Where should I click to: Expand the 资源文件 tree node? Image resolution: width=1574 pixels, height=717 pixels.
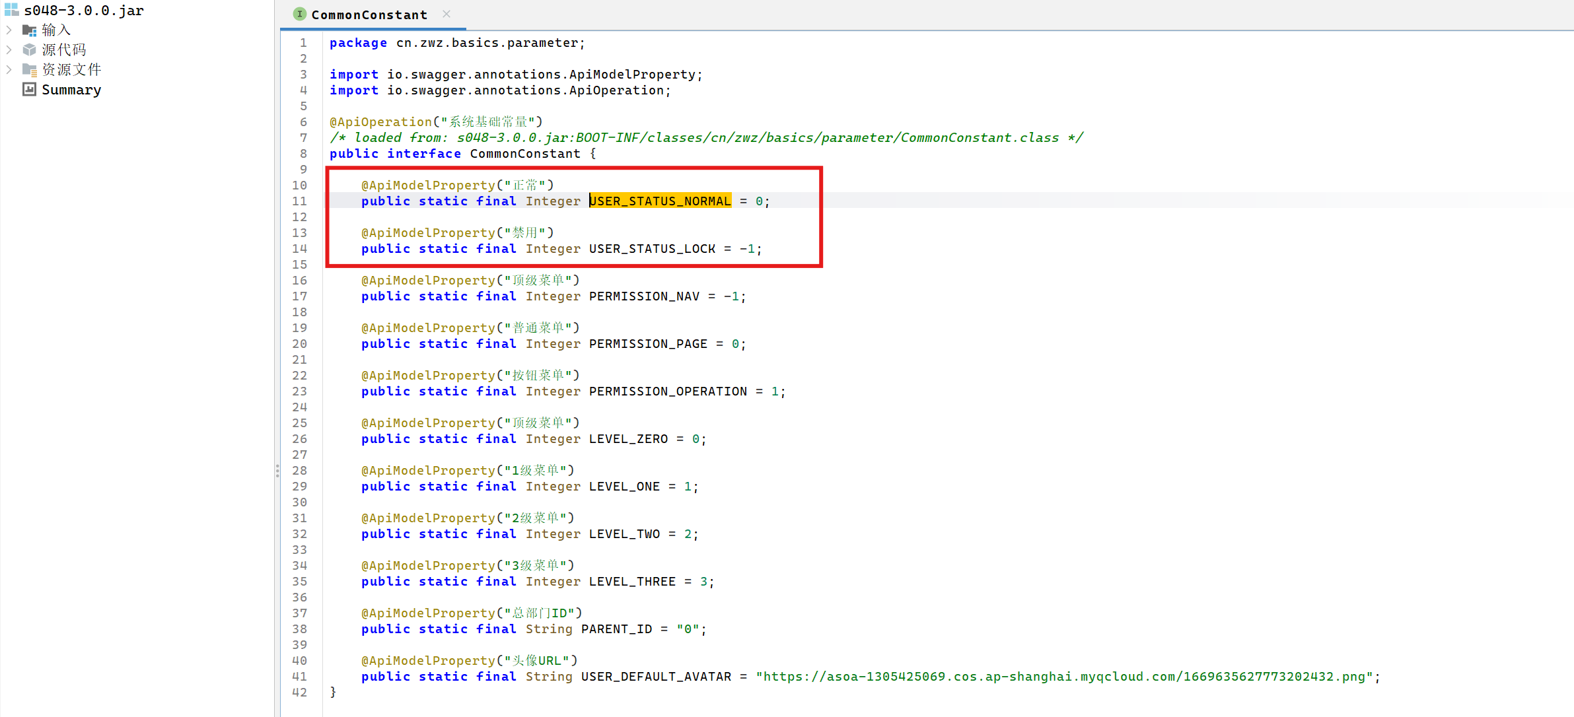[x=9, y=69]
